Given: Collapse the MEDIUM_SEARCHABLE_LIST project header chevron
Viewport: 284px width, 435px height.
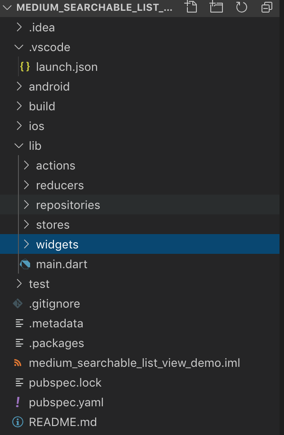Looking at the screenshot, I should click(x=7, y=8).
